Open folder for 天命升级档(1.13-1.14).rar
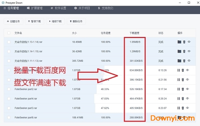Image resolution: width=200 pixels, height=126 pixels. (x=179, y=42)
